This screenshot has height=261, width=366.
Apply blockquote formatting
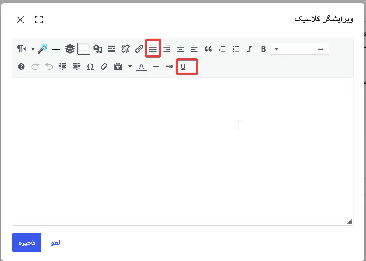tap(208, 49)
